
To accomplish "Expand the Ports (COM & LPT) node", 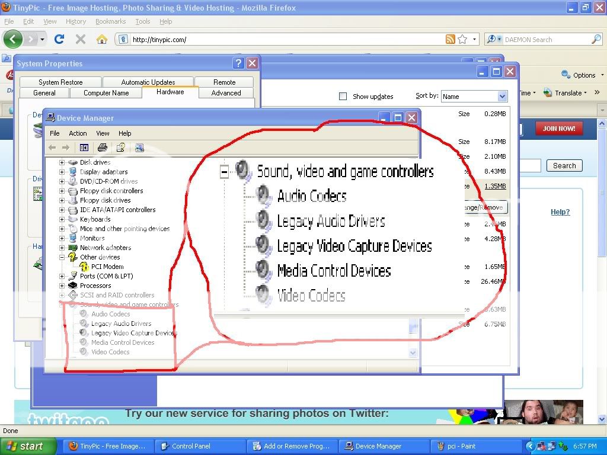I will click(x=62, y=276).
